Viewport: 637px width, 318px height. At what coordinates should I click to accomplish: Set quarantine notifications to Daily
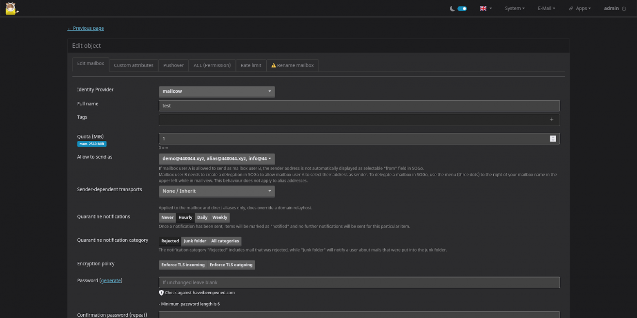point(202,218)
